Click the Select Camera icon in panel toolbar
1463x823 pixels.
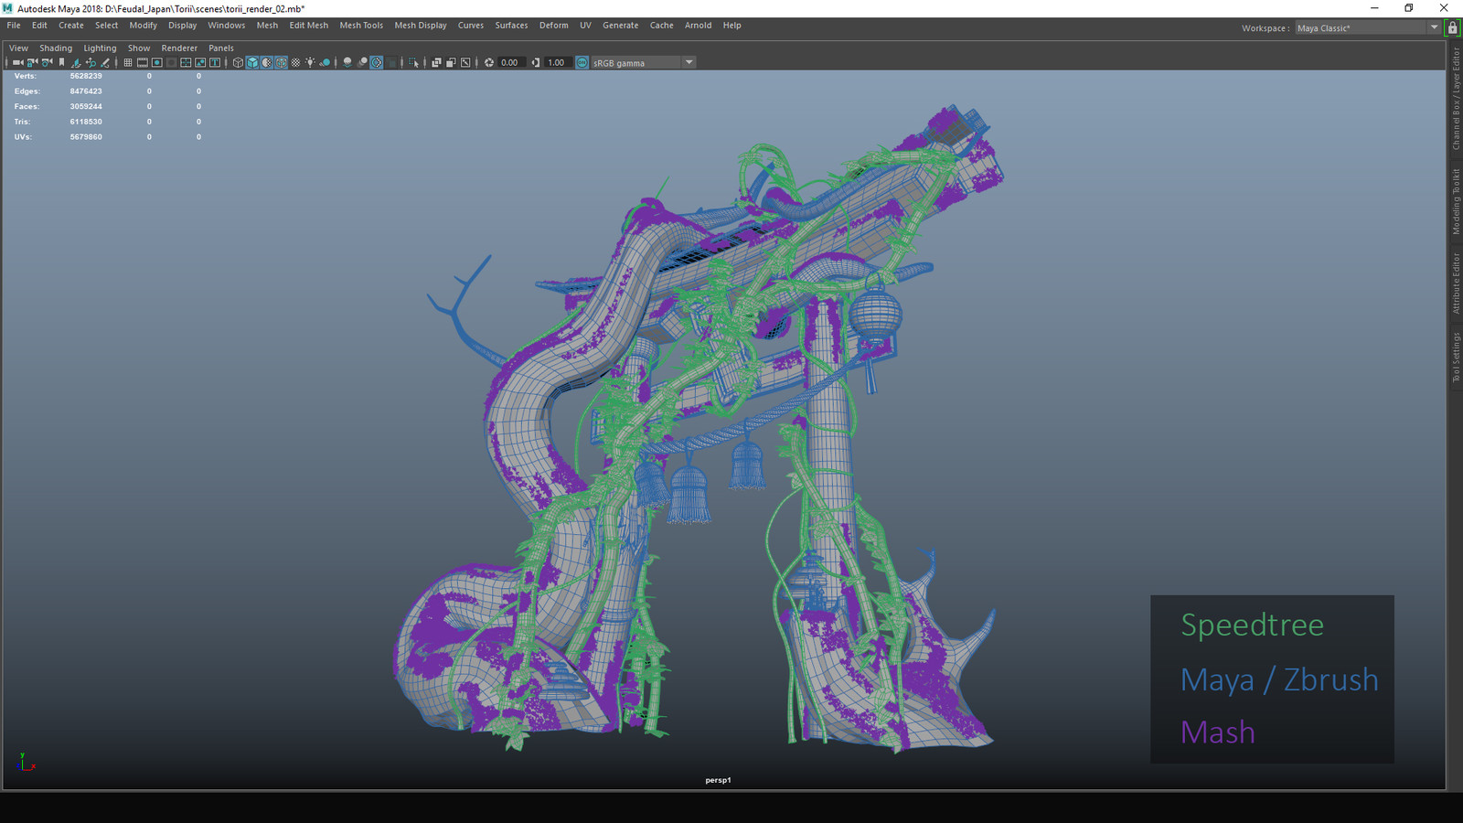(18, 62)
